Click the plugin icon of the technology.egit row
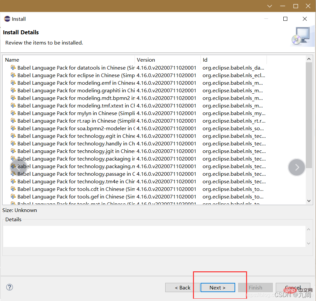This screenshot has width=316, height=301. pos(13,136)
